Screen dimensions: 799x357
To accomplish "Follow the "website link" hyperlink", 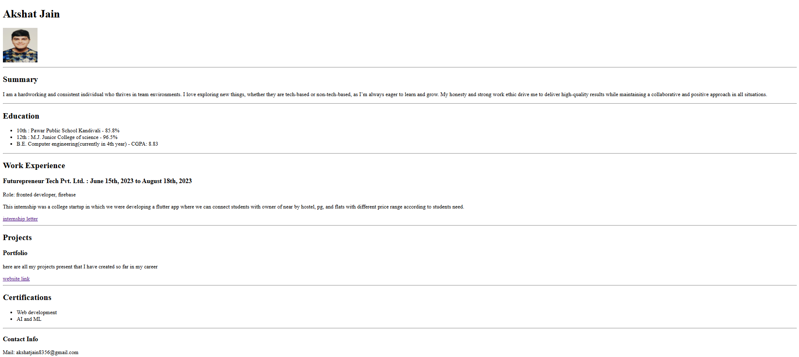I will pyautogui.click(x=16, y=279).
